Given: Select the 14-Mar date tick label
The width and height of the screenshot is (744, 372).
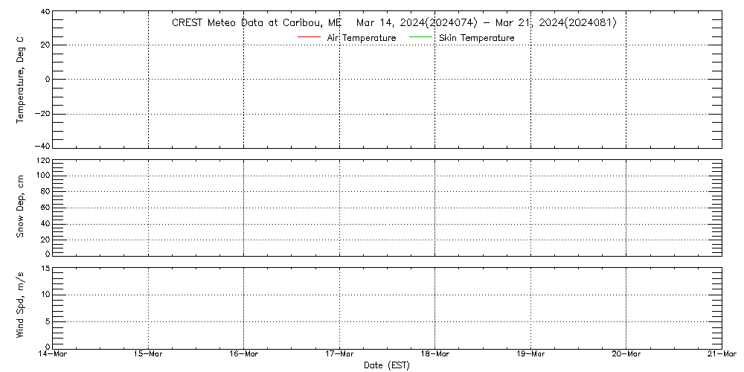Looking at the screenshot, I should pos(53,354).
